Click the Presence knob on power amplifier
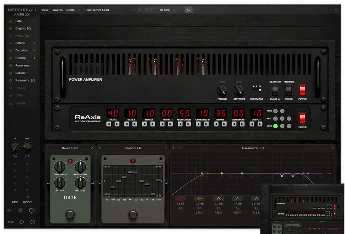This screenshot has width=345, height=234. [x=222, y=90]
